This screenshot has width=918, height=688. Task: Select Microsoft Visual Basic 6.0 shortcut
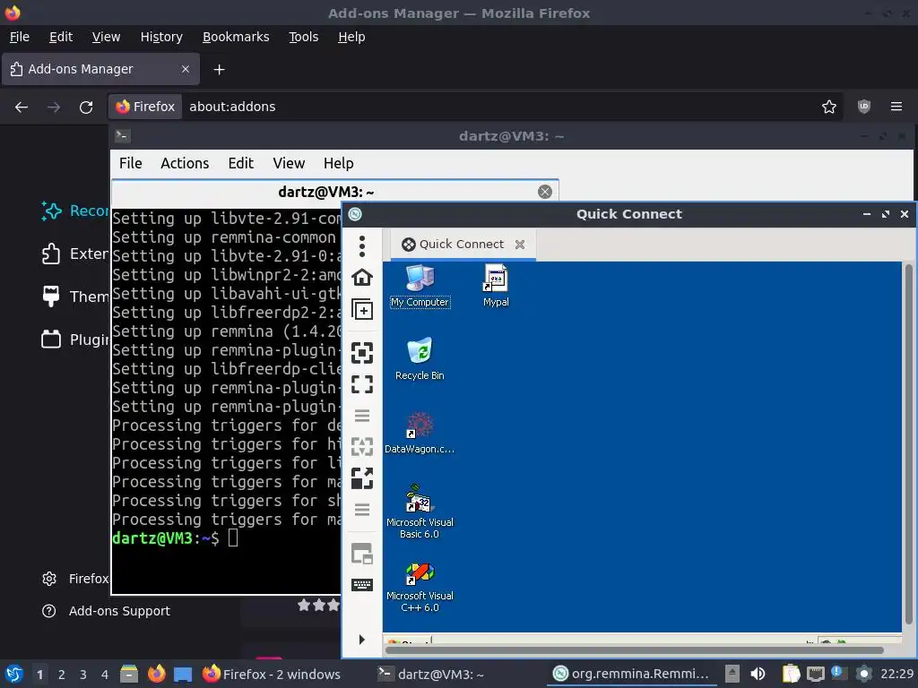[420, 512]
